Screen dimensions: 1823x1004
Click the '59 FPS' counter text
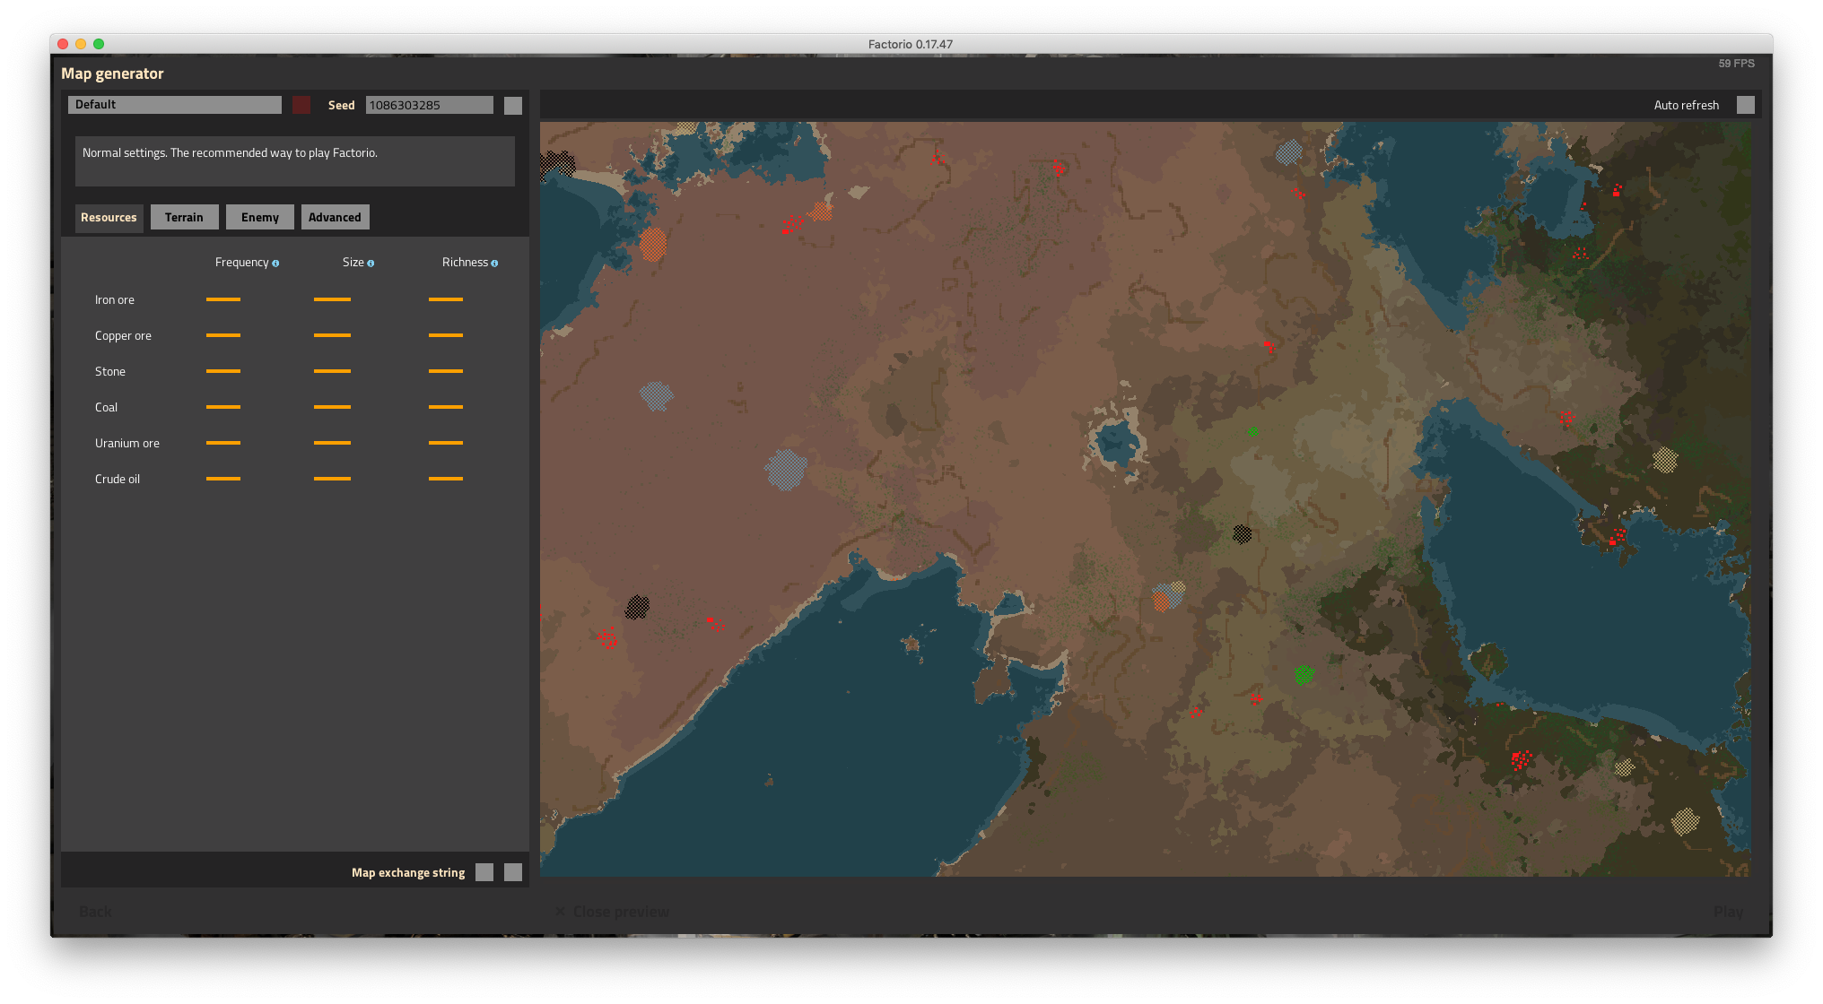point(1736,64)
